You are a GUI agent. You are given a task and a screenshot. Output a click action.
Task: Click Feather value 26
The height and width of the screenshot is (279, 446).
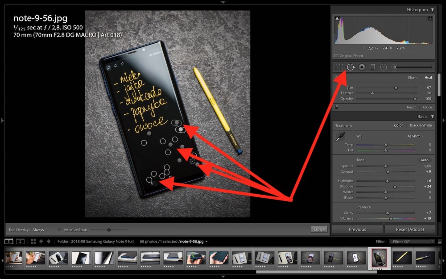[429, 93]
